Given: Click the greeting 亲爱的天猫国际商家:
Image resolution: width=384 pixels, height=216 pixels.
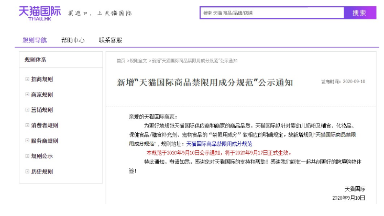Looking at the screenshot, I should [x=153, y=117].
